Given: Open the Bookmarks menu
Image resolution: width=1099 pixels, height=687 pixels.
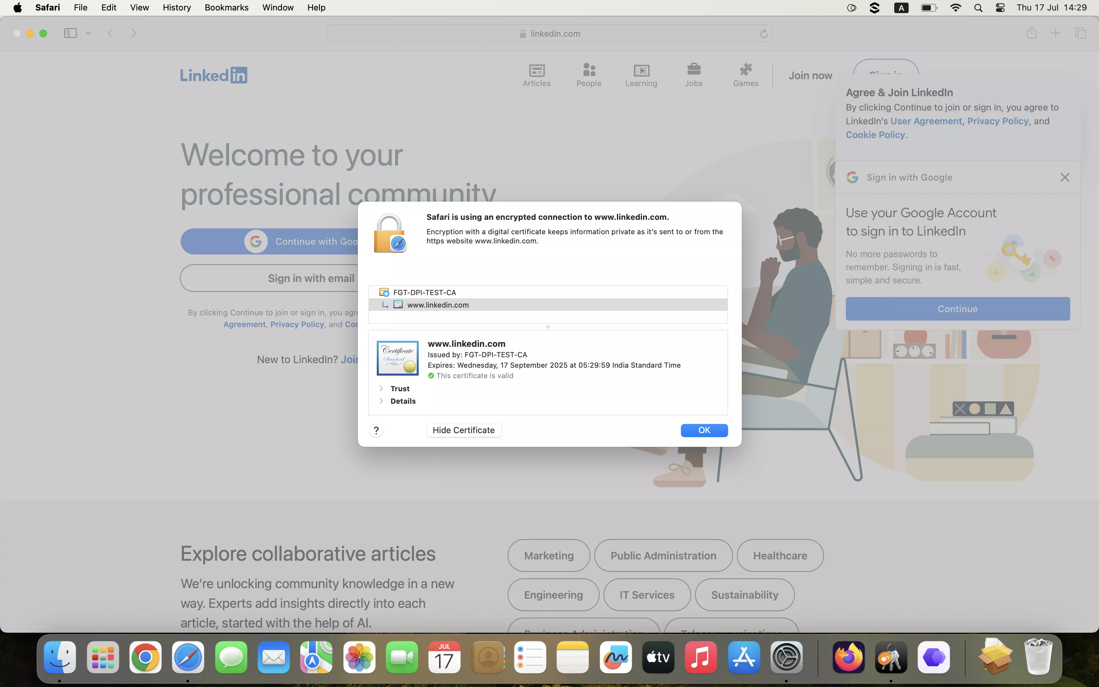Looking at the screenshot, I should click(227, 8).
